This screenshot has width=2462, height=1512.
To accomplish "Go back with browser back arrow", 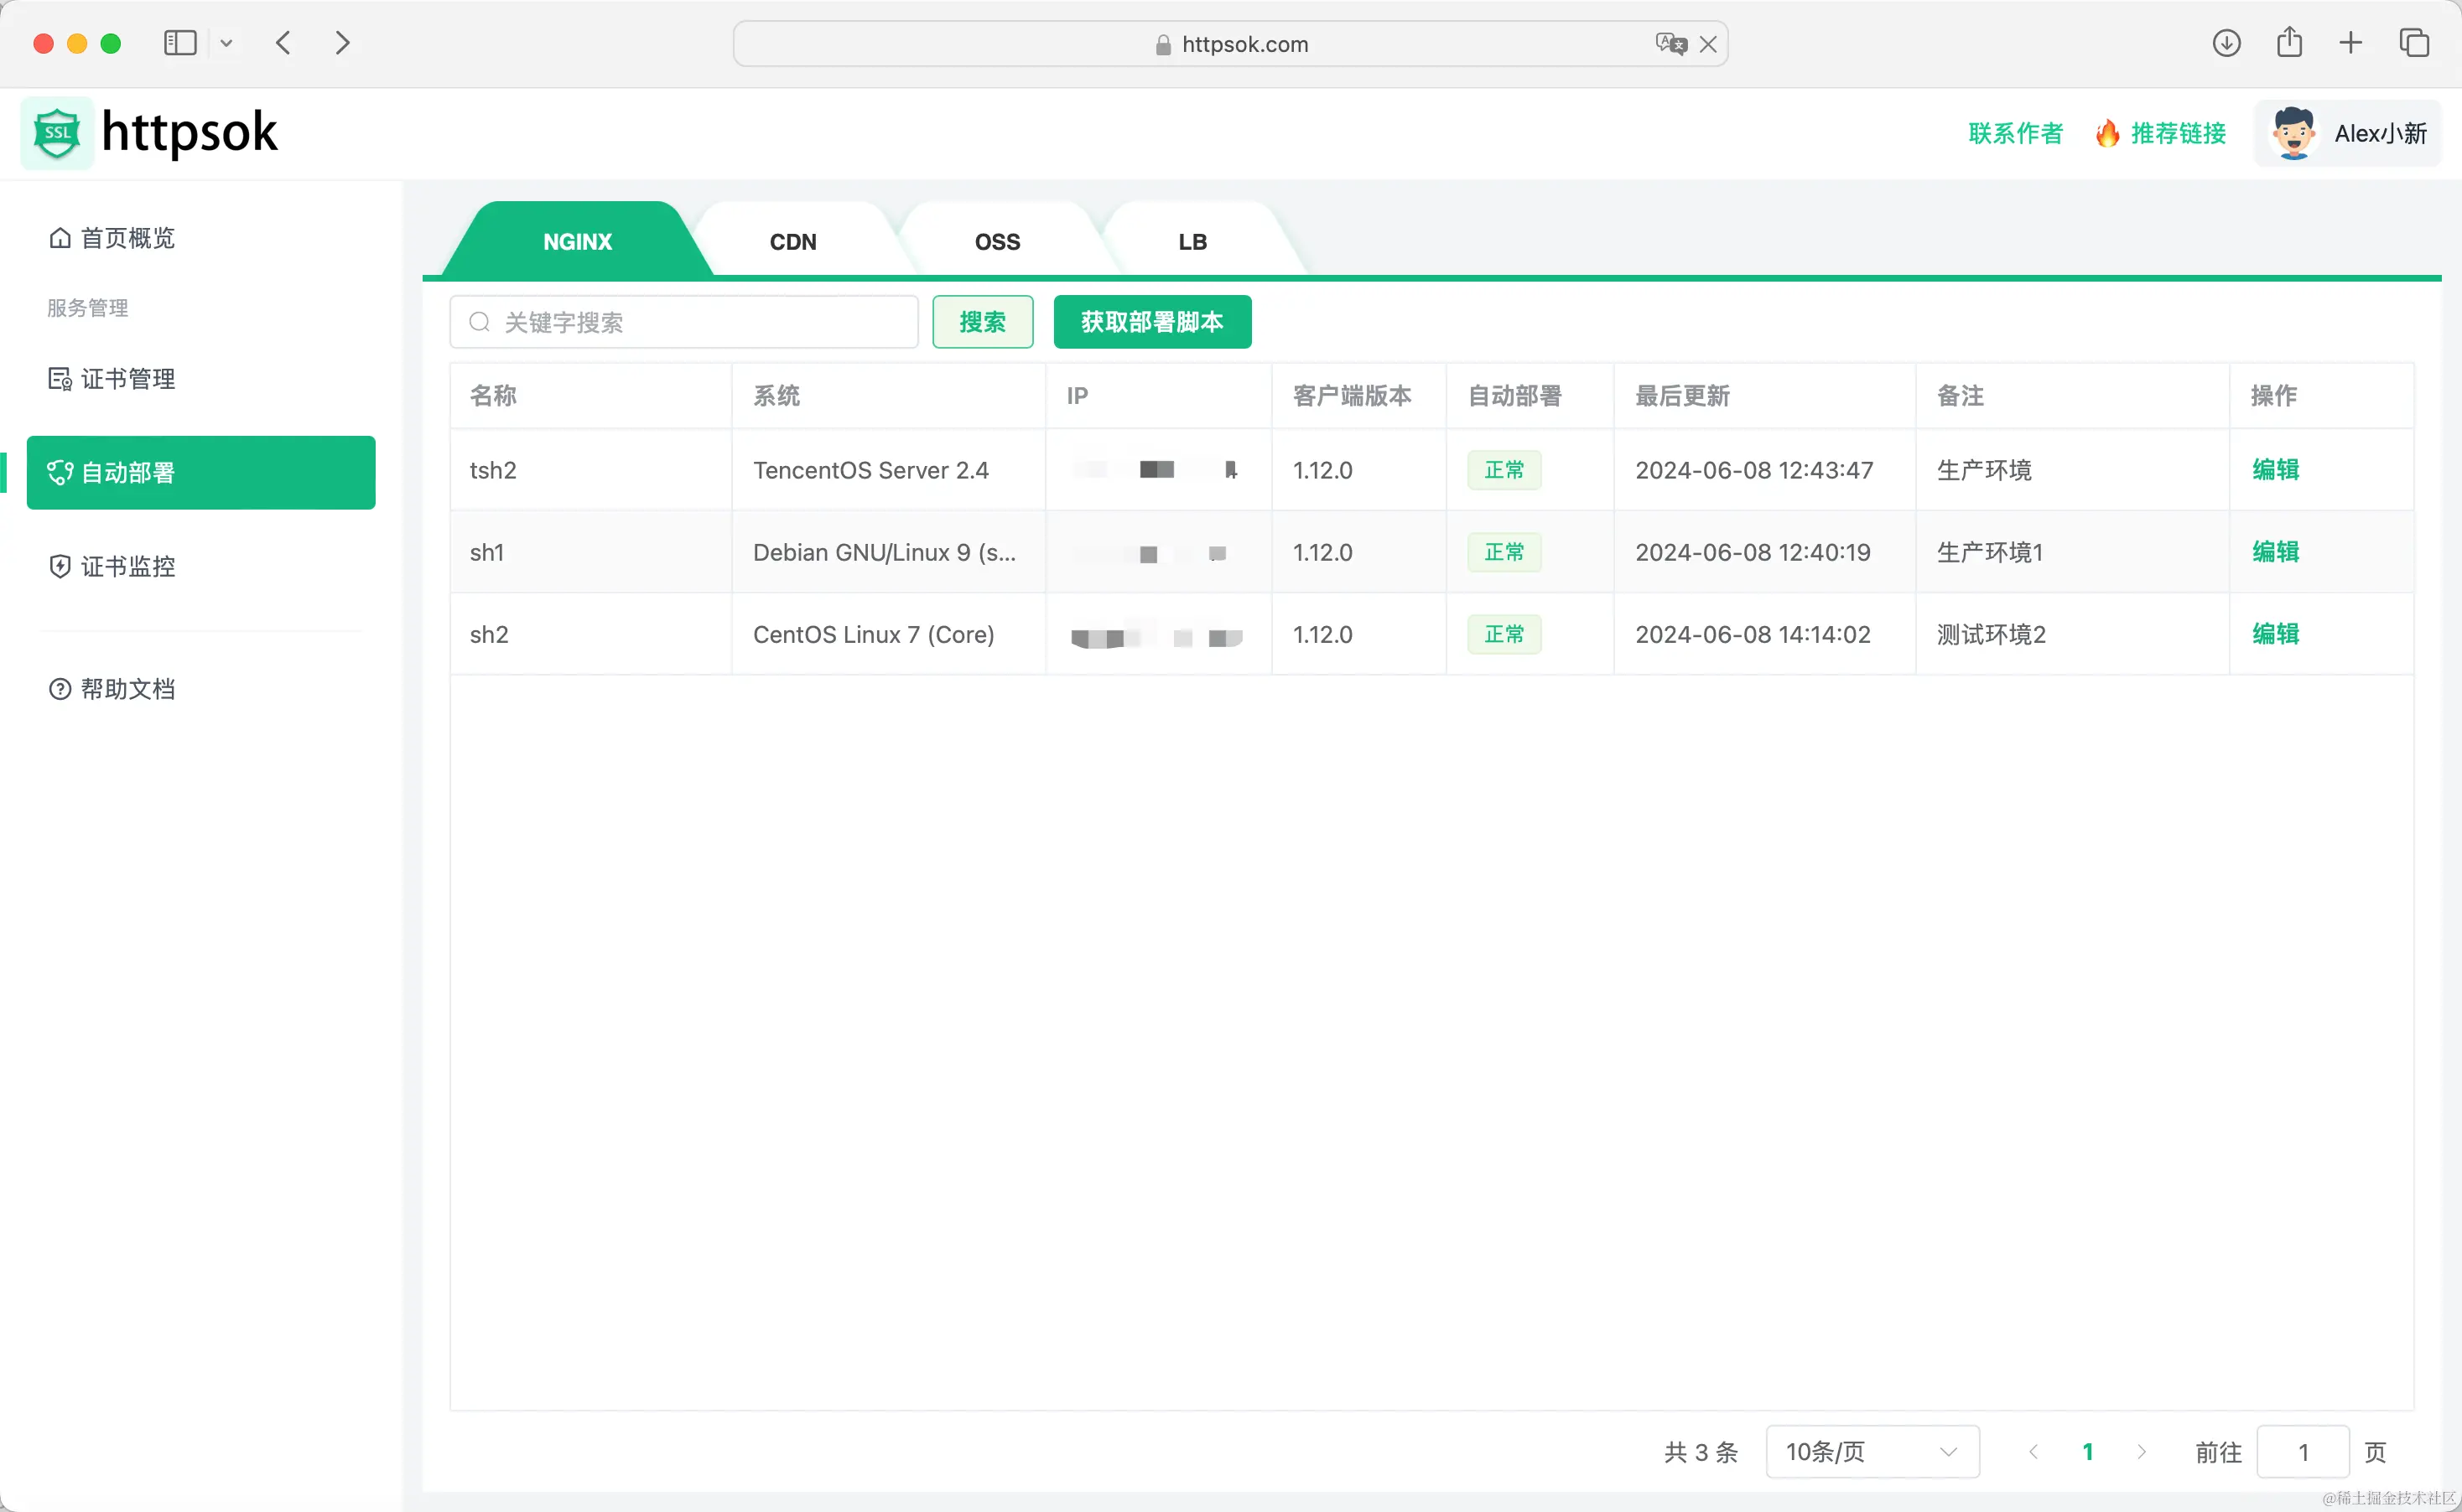I will 284,43.
